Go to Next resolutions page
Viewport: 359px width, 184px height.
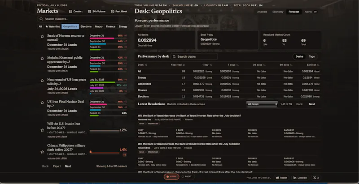point(312,104)
